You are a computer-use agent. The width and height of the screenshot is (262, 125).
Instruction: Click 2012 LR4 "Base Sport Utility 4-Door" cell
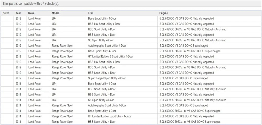coord(102,19)
